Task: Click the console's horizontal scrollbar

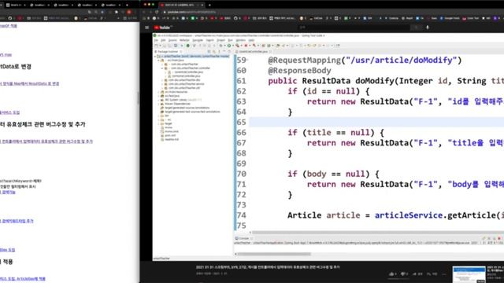Action: (x=274, y=254)
